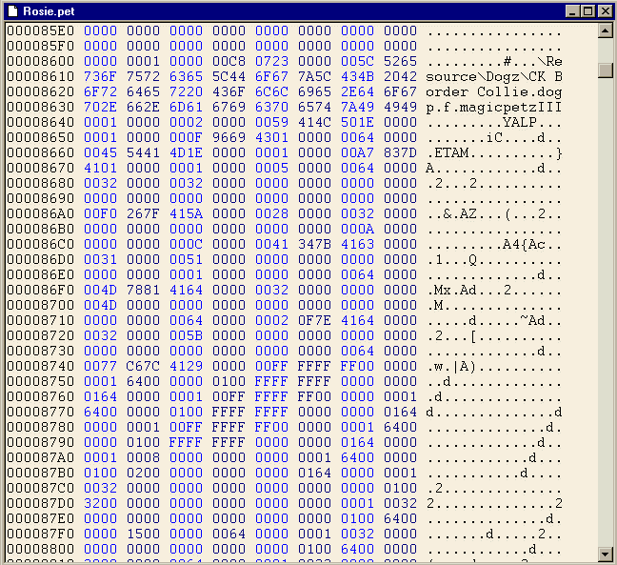Screen dimensions: 617x565
Task: Click hex value 736F in row 00008610
Action: pos(100,76)
